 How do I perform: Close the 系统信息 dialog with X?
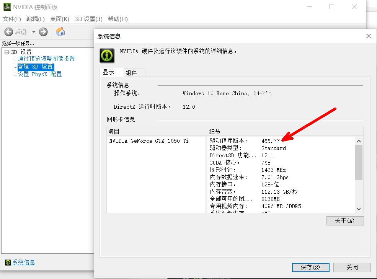[368, 36]
